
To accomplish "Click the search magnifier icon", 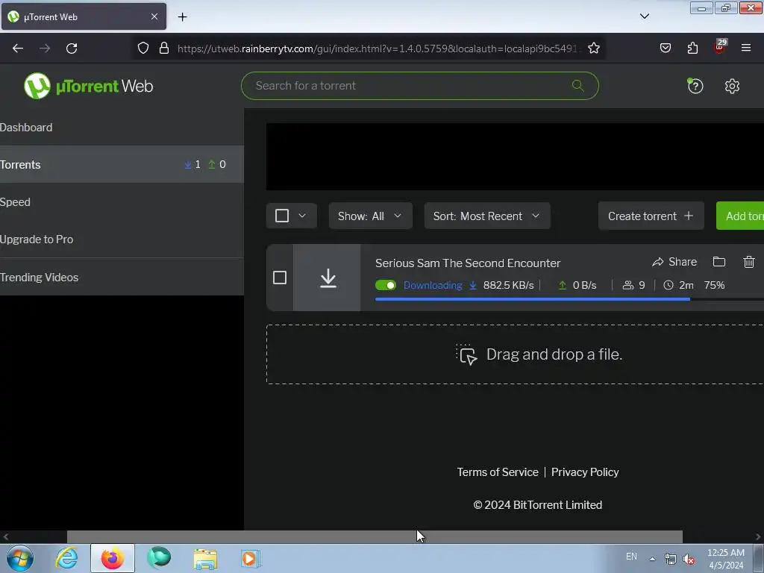I will 578,86.
